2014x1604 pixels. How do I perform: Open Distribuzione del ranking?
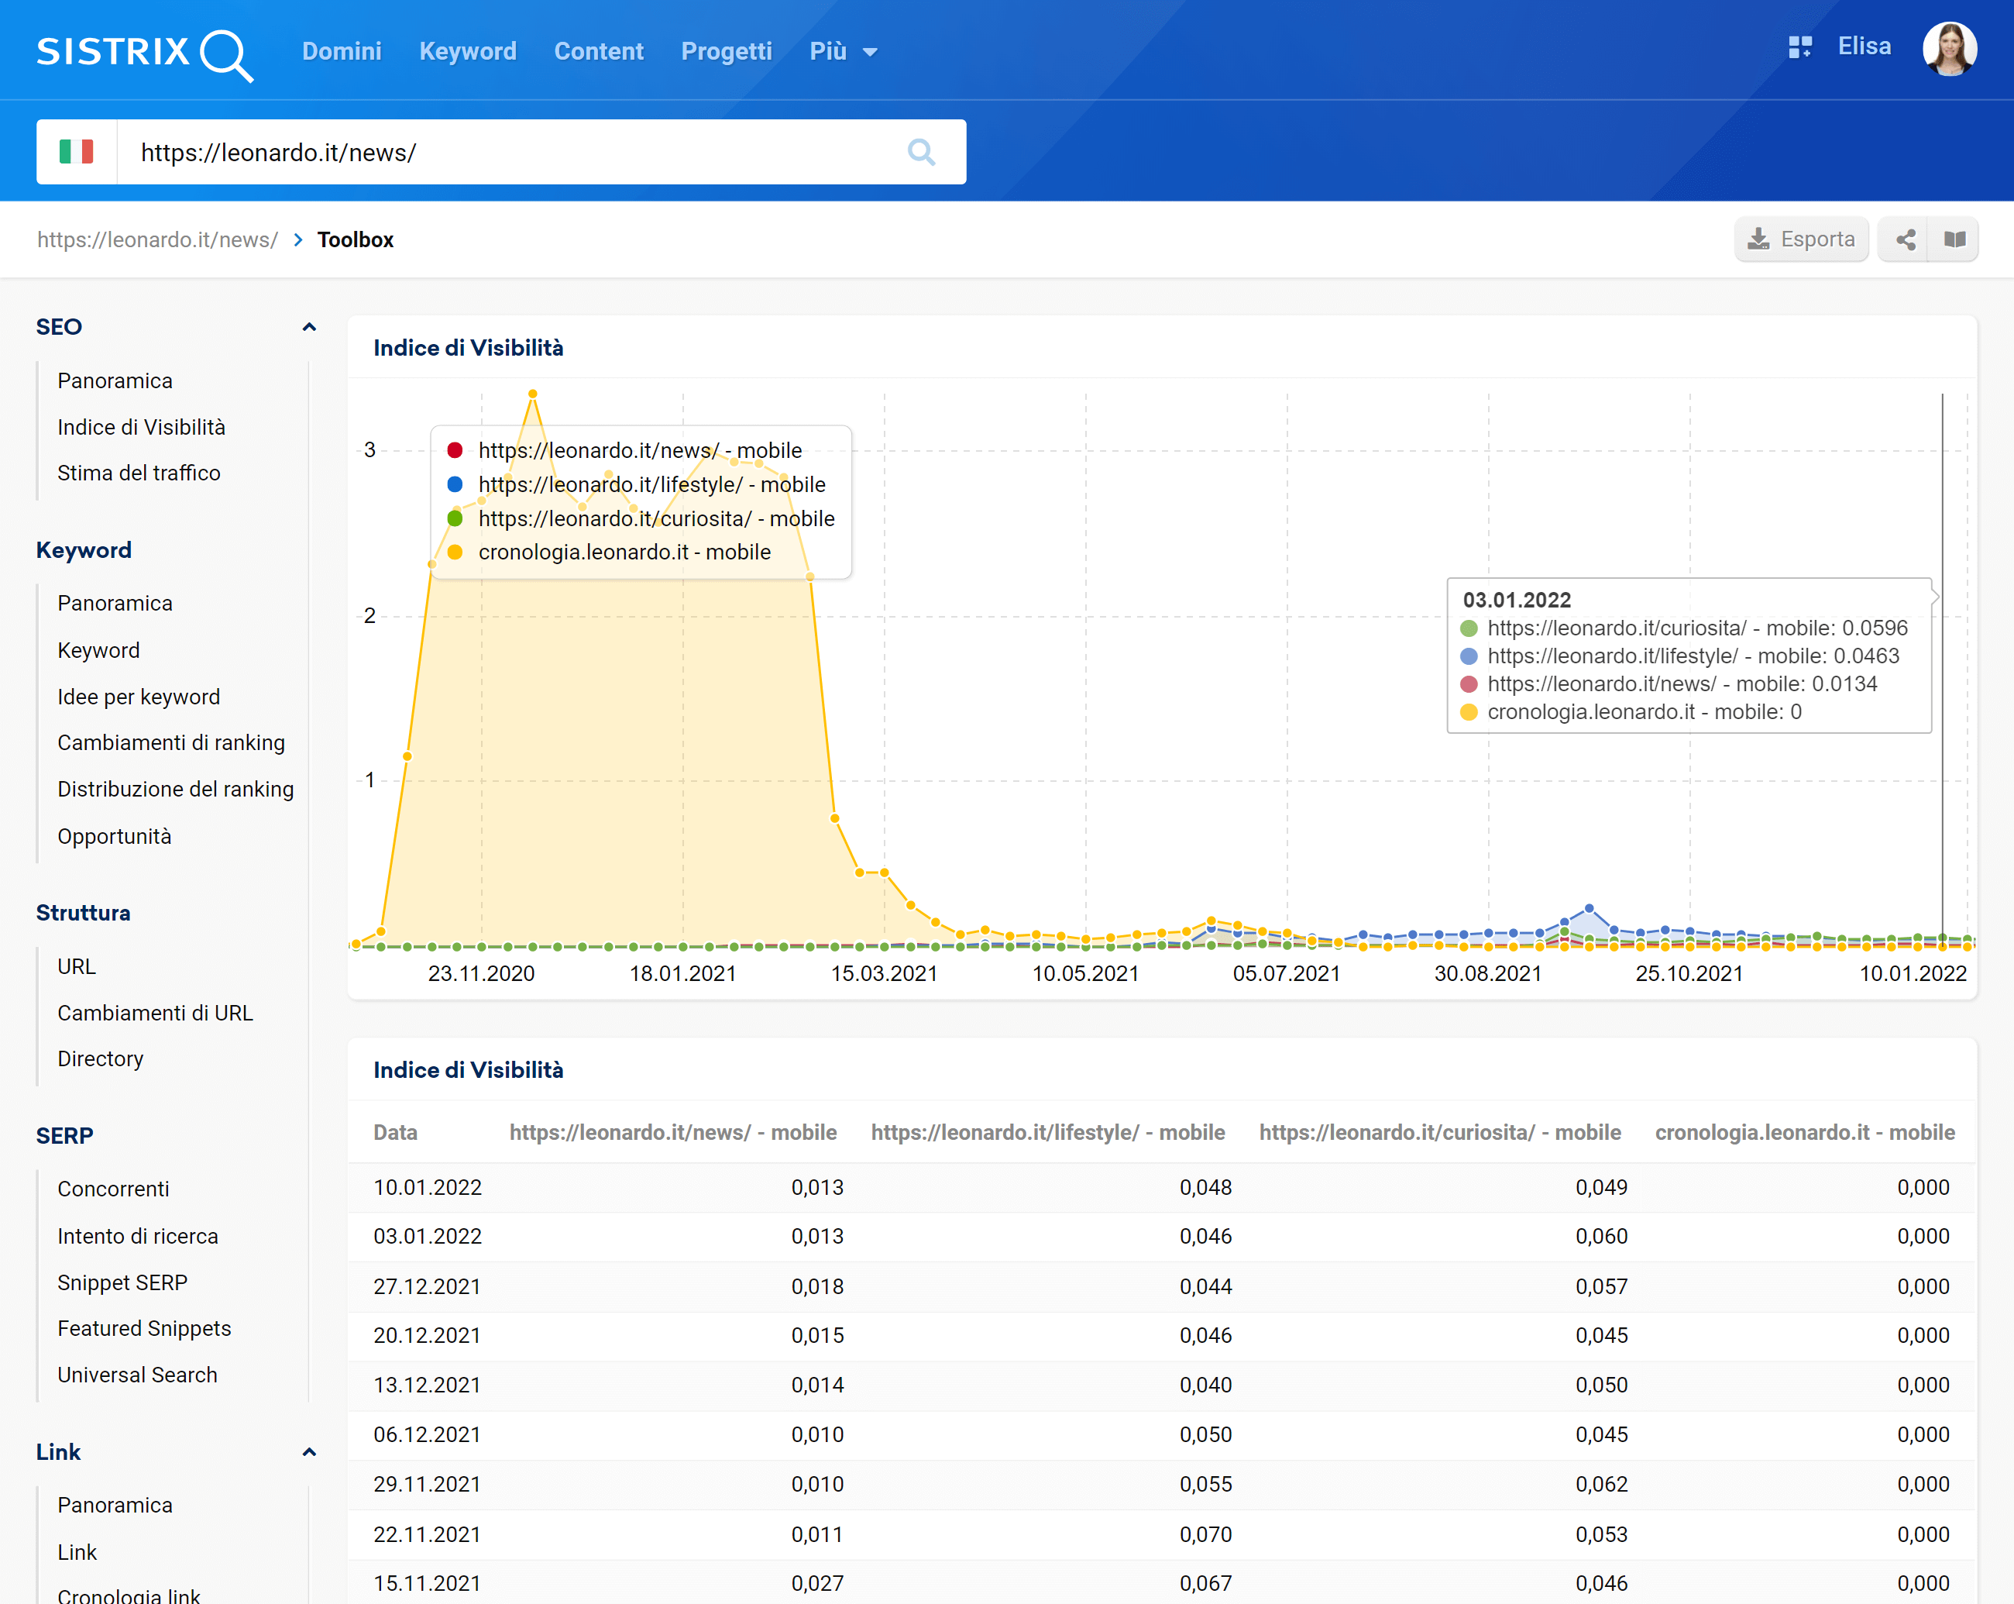point(176,790)
